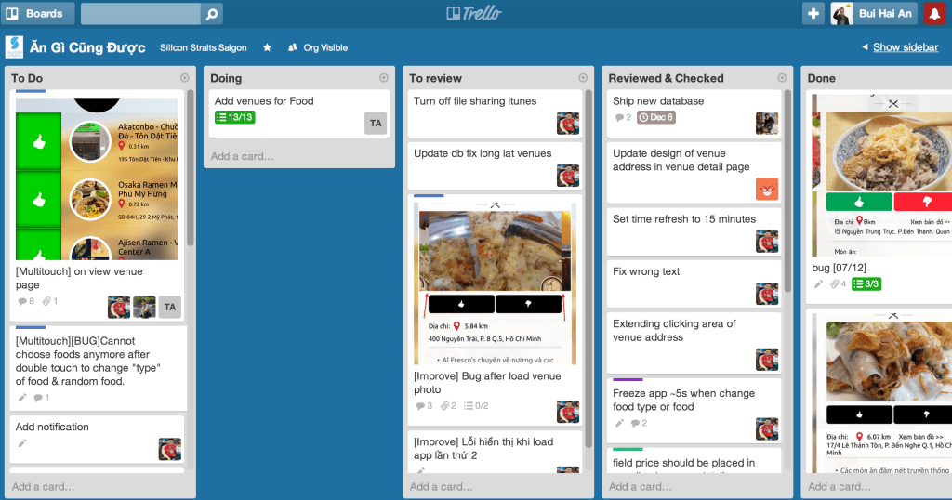Open Set time refresh to 15 minutes card
The image size is (952, 500).
coord(684,219)
